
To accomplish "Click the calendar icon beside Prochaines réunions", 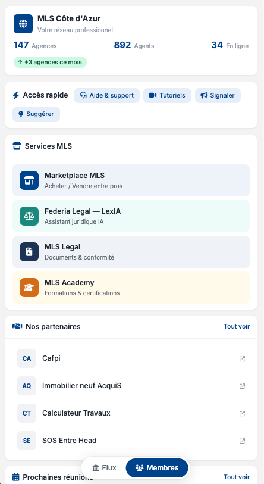I will [x=16, y=477].
